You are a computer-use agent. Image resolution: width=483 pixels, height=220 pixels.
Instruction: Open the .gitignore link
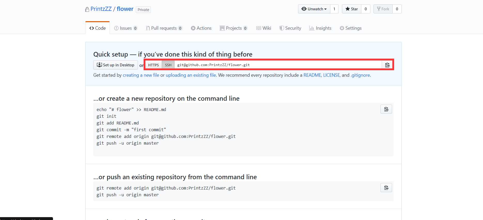(360, 75)
